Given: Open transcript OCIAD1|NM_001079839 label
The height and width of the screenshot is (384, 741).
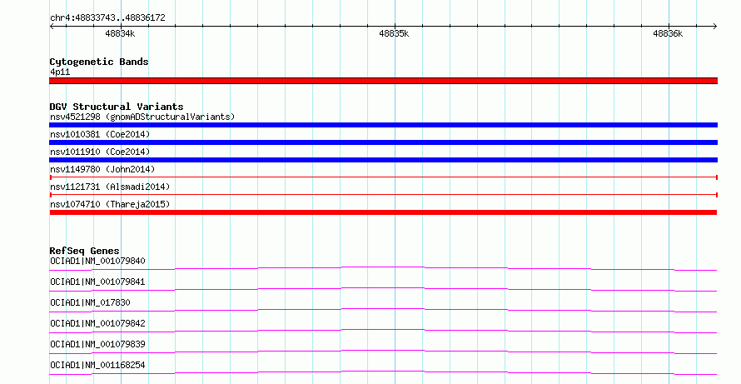Looking at the screenshot, I should coord(97,344).
